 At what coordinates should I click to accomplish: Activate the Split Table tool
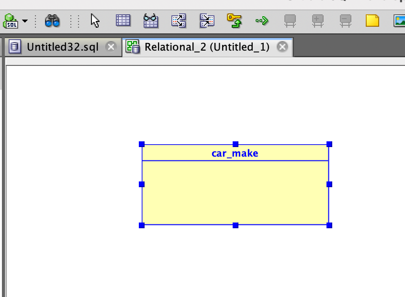(179, 21)
